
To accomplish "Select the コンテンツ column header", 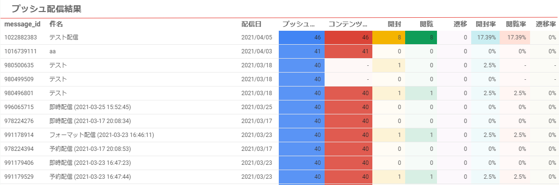I will (348, 24).
